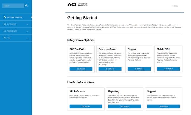Click the Tutorials cube icon
The height and width of the screenshot is (115, 191).
coord(5,24)
